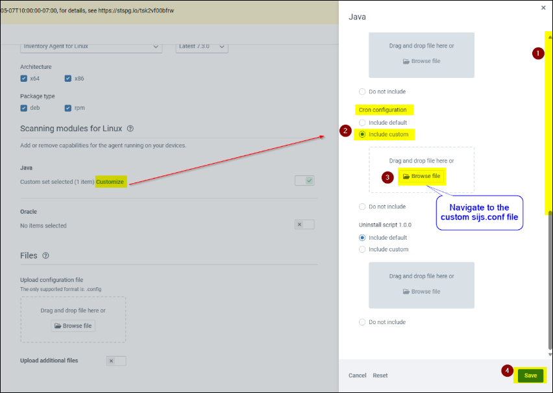The width and height of the screenshot is (553, 393).
Task: Select Do not include under Uninstall script
Action: (362, 322)
